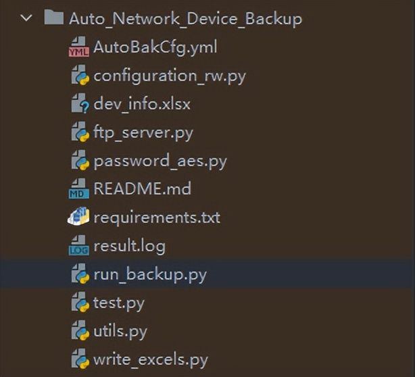Click the MD icon beside README.md
The width and height of the screenshot is (415, 377).
[78, 188]
